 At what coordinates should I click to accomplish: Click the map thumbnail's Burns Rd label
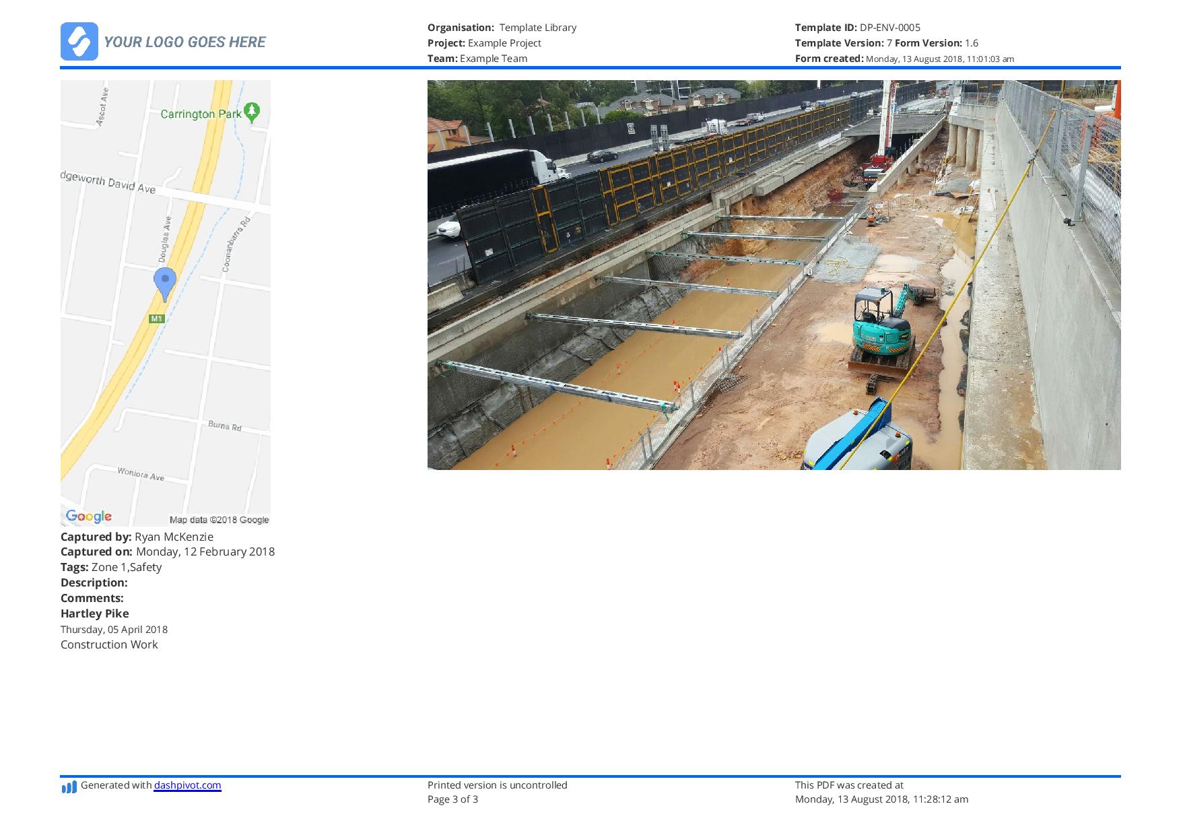click(x=225, y=426)
